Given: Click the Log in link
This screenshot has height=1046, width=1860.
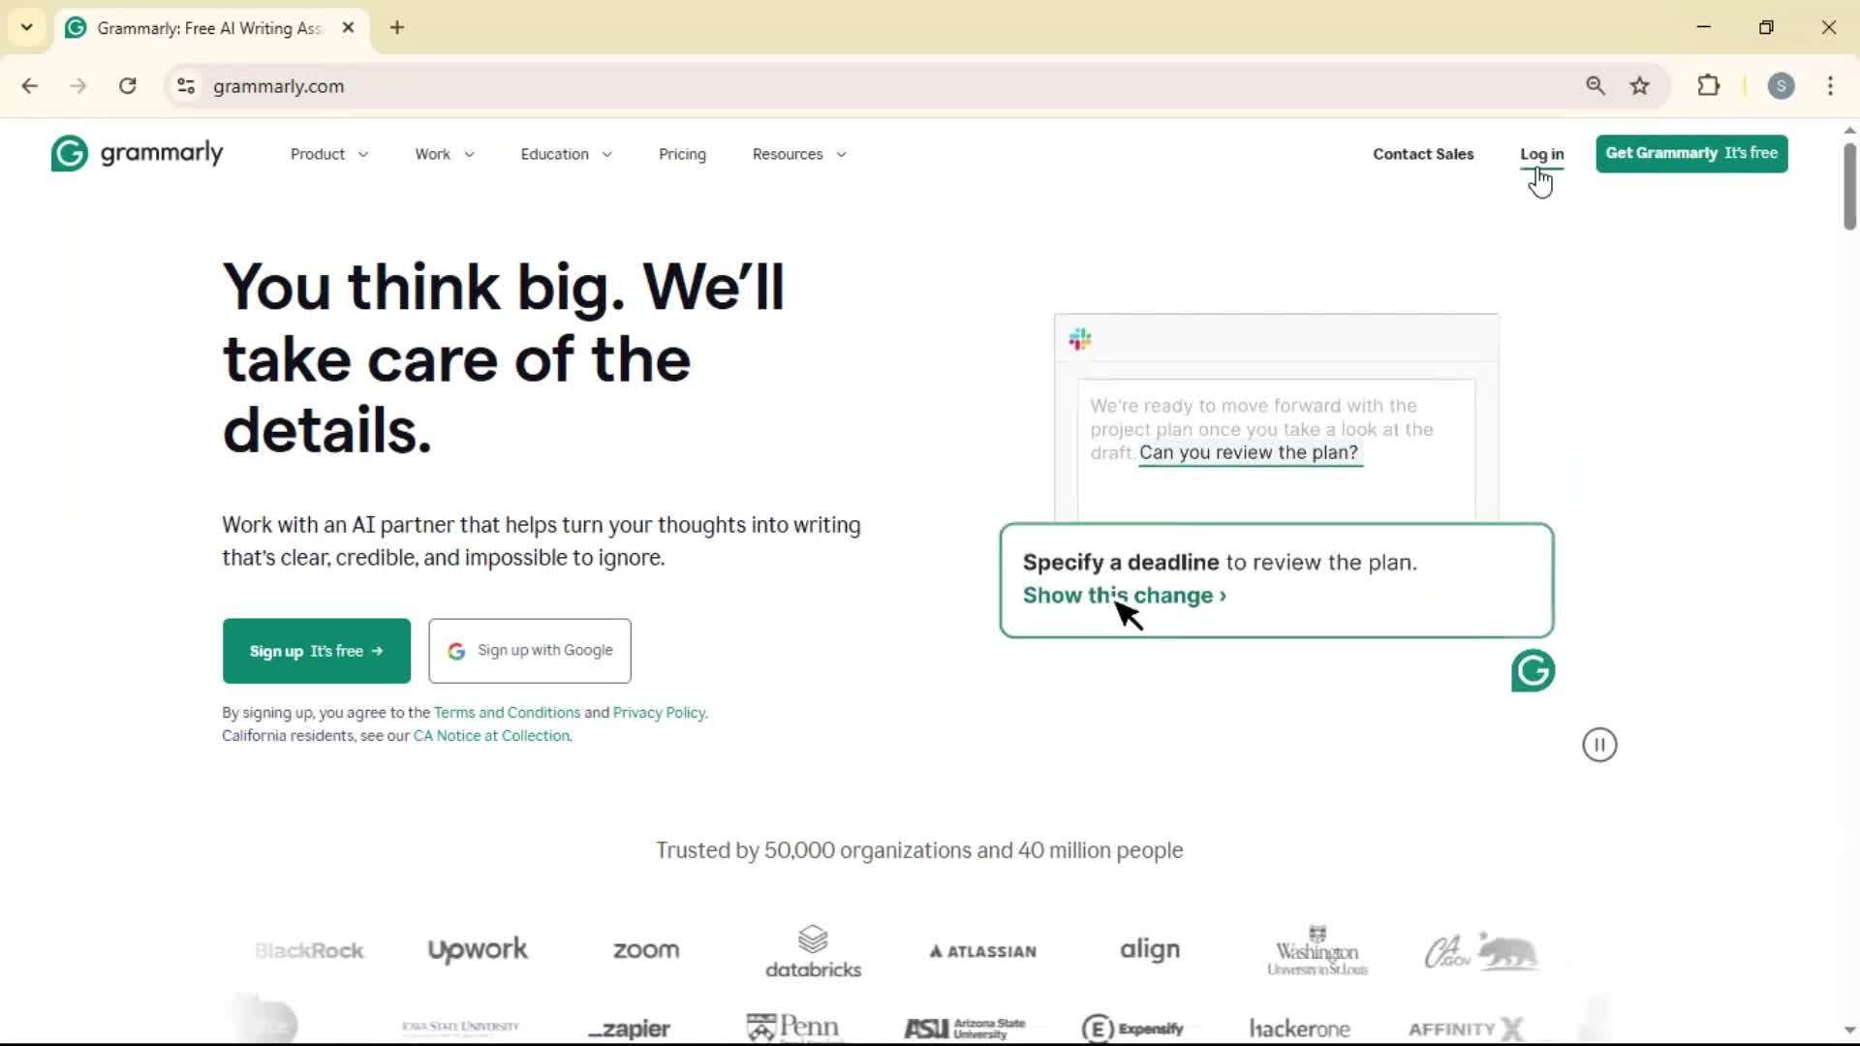Looking at the screenshot, I should 1541,154.
